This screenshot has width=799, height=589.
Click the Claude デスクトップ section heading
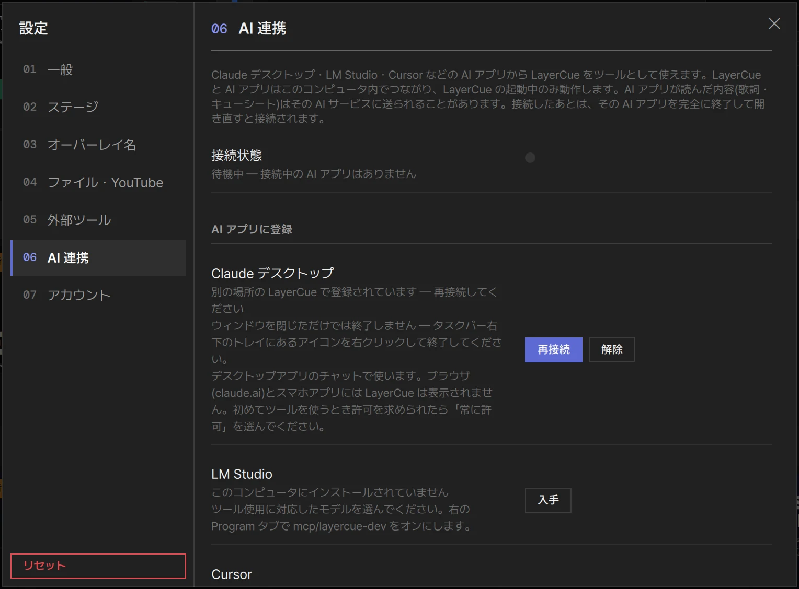pyautogui.click(x=272, y=273)
